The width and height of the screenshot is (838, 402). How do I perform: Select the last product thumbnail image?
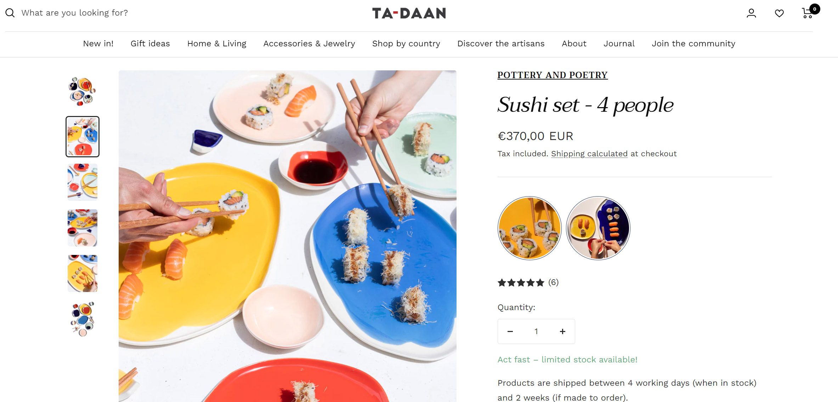coord(83,319)
